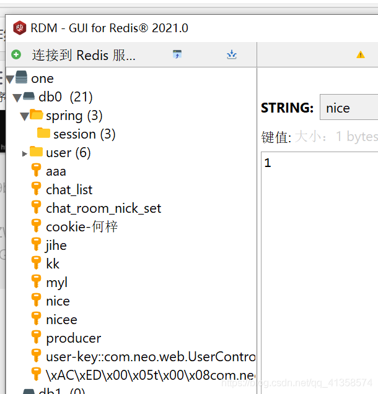
Task: Click the key icon beside chat_list
Action: click(x=37, y=189)
